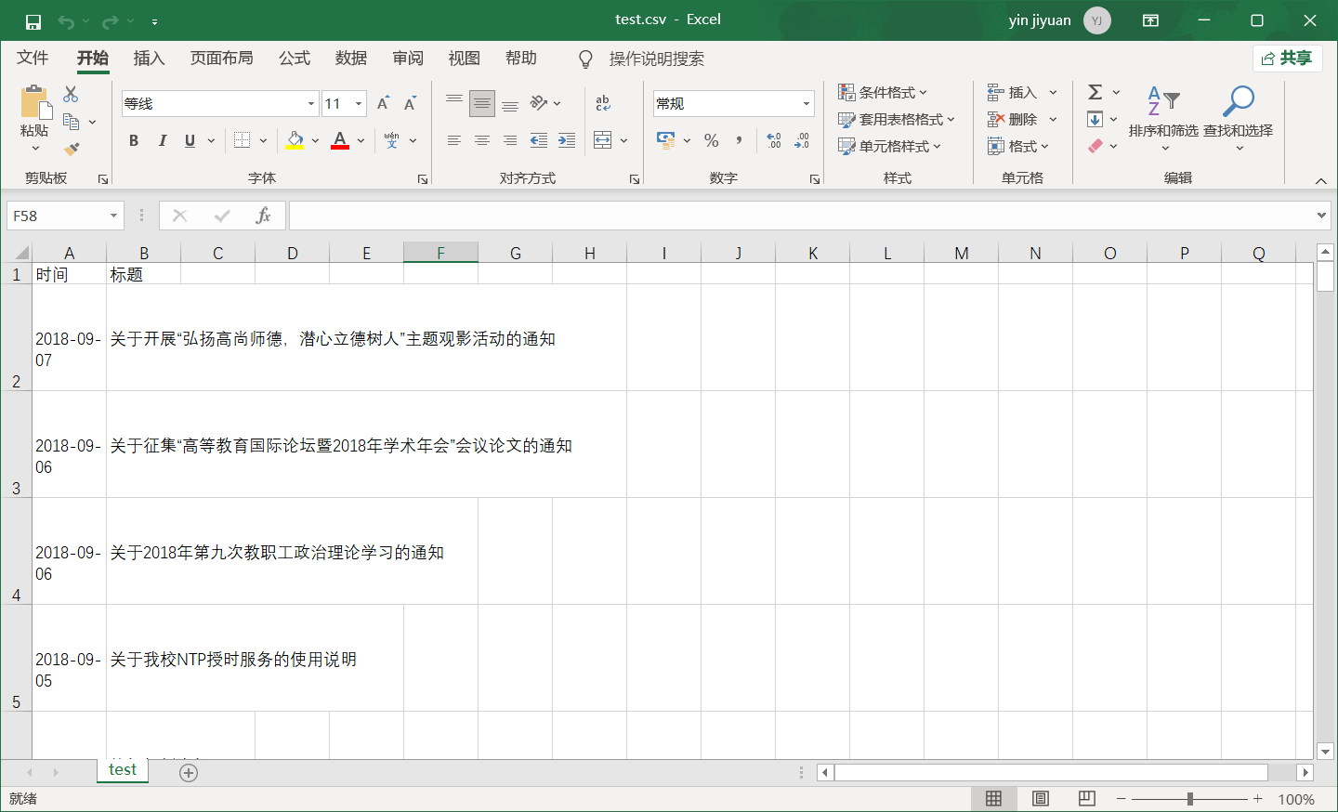Apply accounting number format icon

(x=665, y=140)
